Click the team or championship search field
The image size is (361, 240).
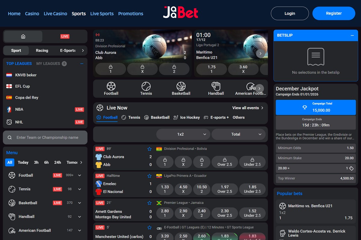(45, 137)
